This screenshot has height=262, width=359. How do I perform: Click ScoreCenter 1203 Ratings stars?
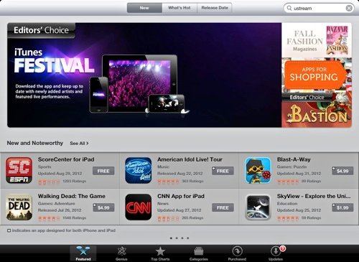(x=49, y=182)
